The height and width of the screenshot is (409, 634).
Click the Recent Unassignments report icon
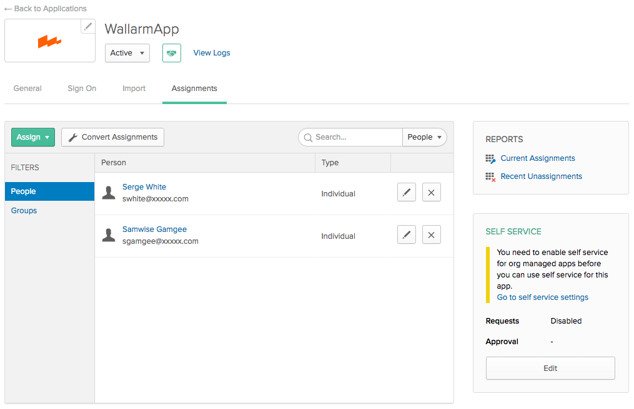click(490, 177)
